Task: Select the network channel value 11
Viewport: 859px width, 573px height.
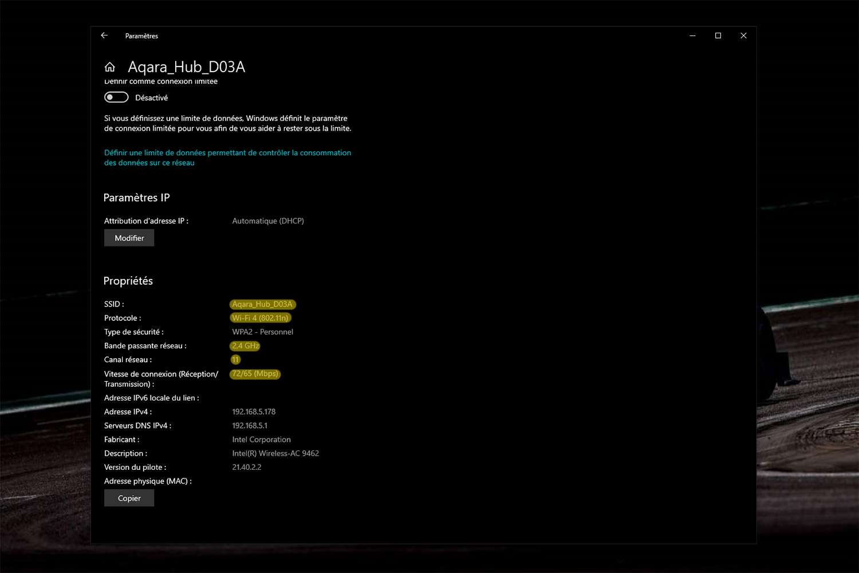Action: click(235, 360)
